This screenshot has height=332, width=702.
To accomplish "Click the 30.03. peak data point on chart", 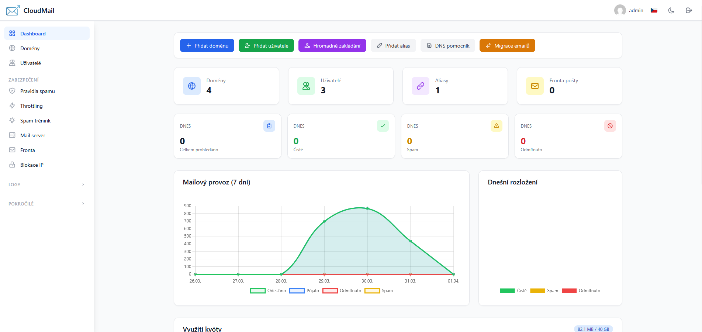I will (x=367, y=208).
